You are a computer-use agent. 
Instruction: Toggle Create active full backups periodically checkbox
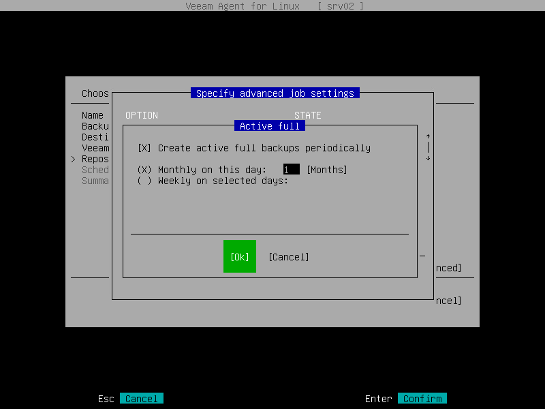tap(144, 148)
